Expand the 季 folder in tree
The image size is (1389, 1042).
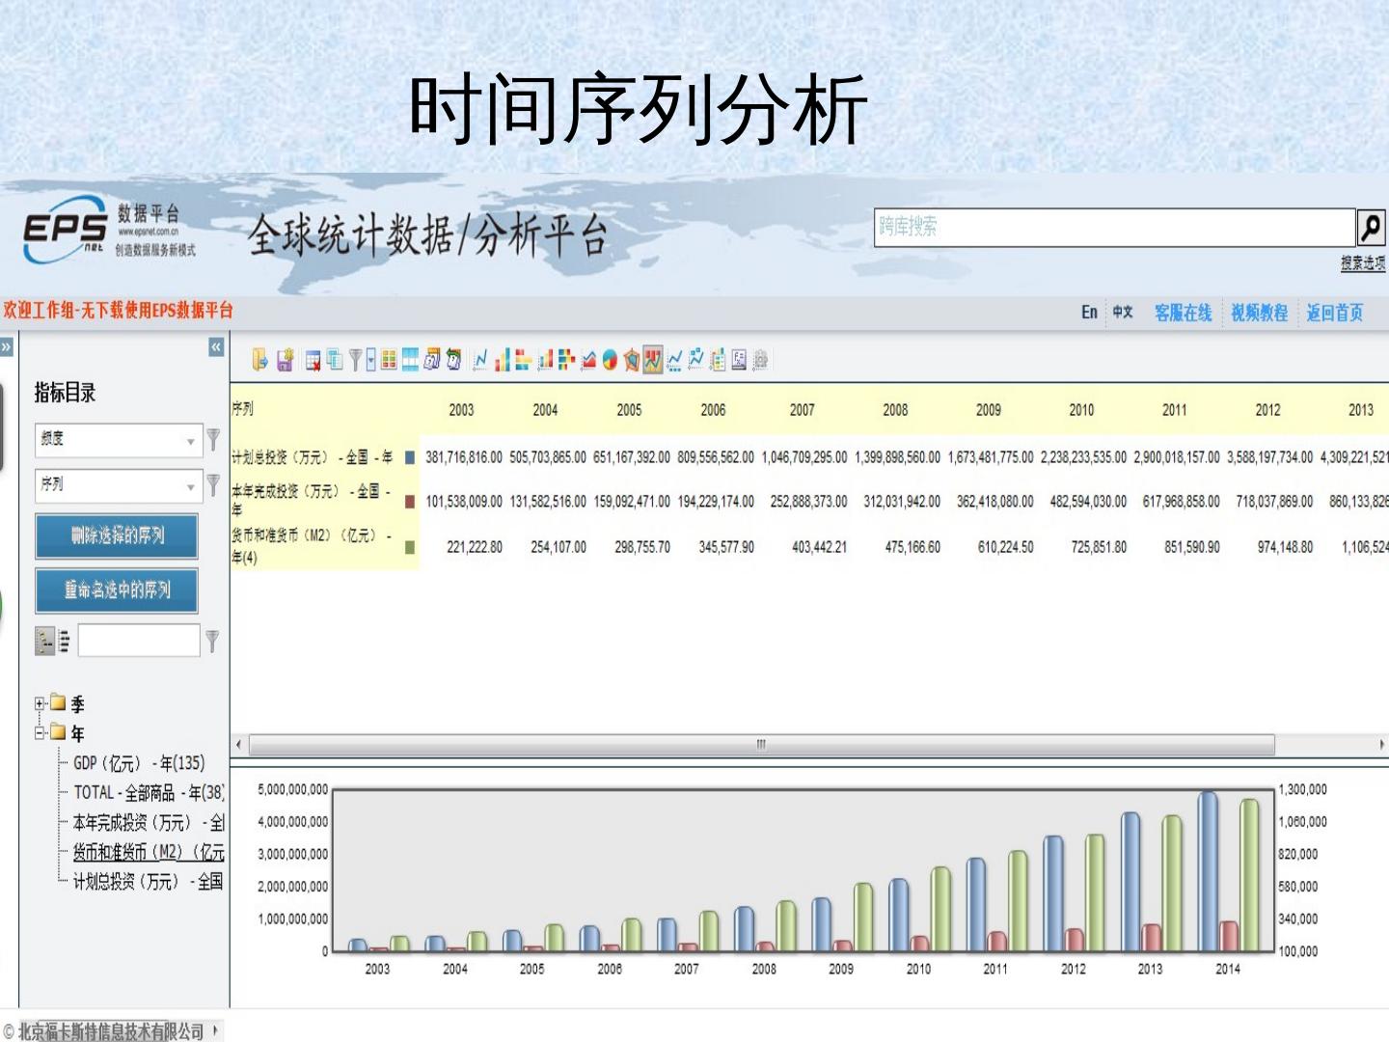tap(41, 703)
